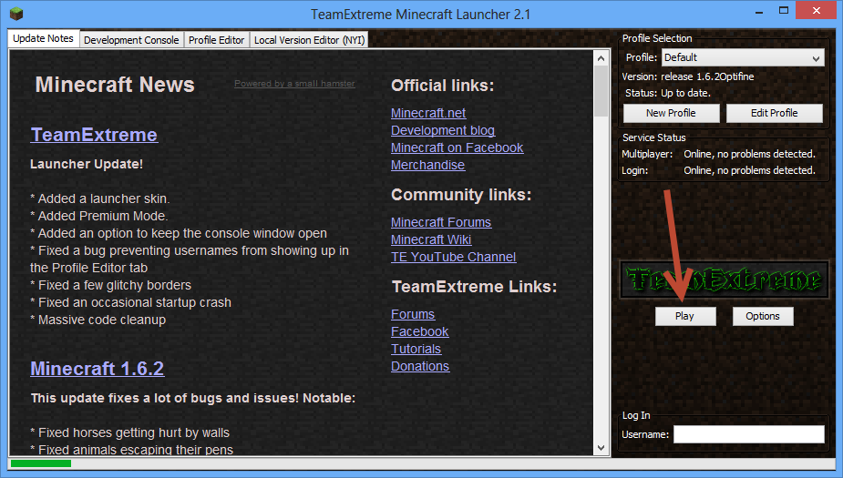Open the Minecraft.net official link

[428, 113]
